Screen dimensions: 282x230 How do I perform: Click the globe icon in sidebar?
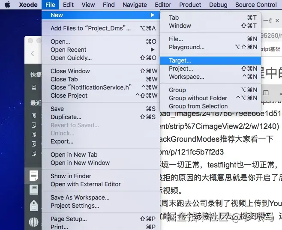pyautogui.click(x=34, y=222)
